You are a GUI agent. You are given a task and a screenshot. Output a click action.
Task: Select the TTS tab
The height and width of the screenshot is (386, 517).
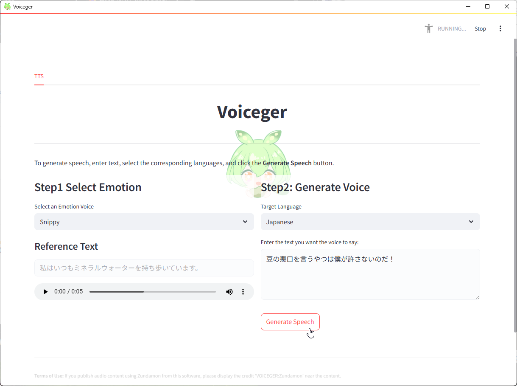[x=39, y=76]
